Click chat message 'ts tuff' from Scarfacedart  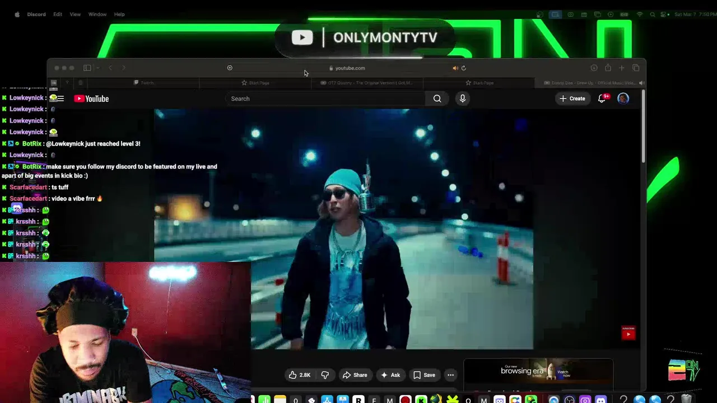pyautogui.click(x=59, y=187)
